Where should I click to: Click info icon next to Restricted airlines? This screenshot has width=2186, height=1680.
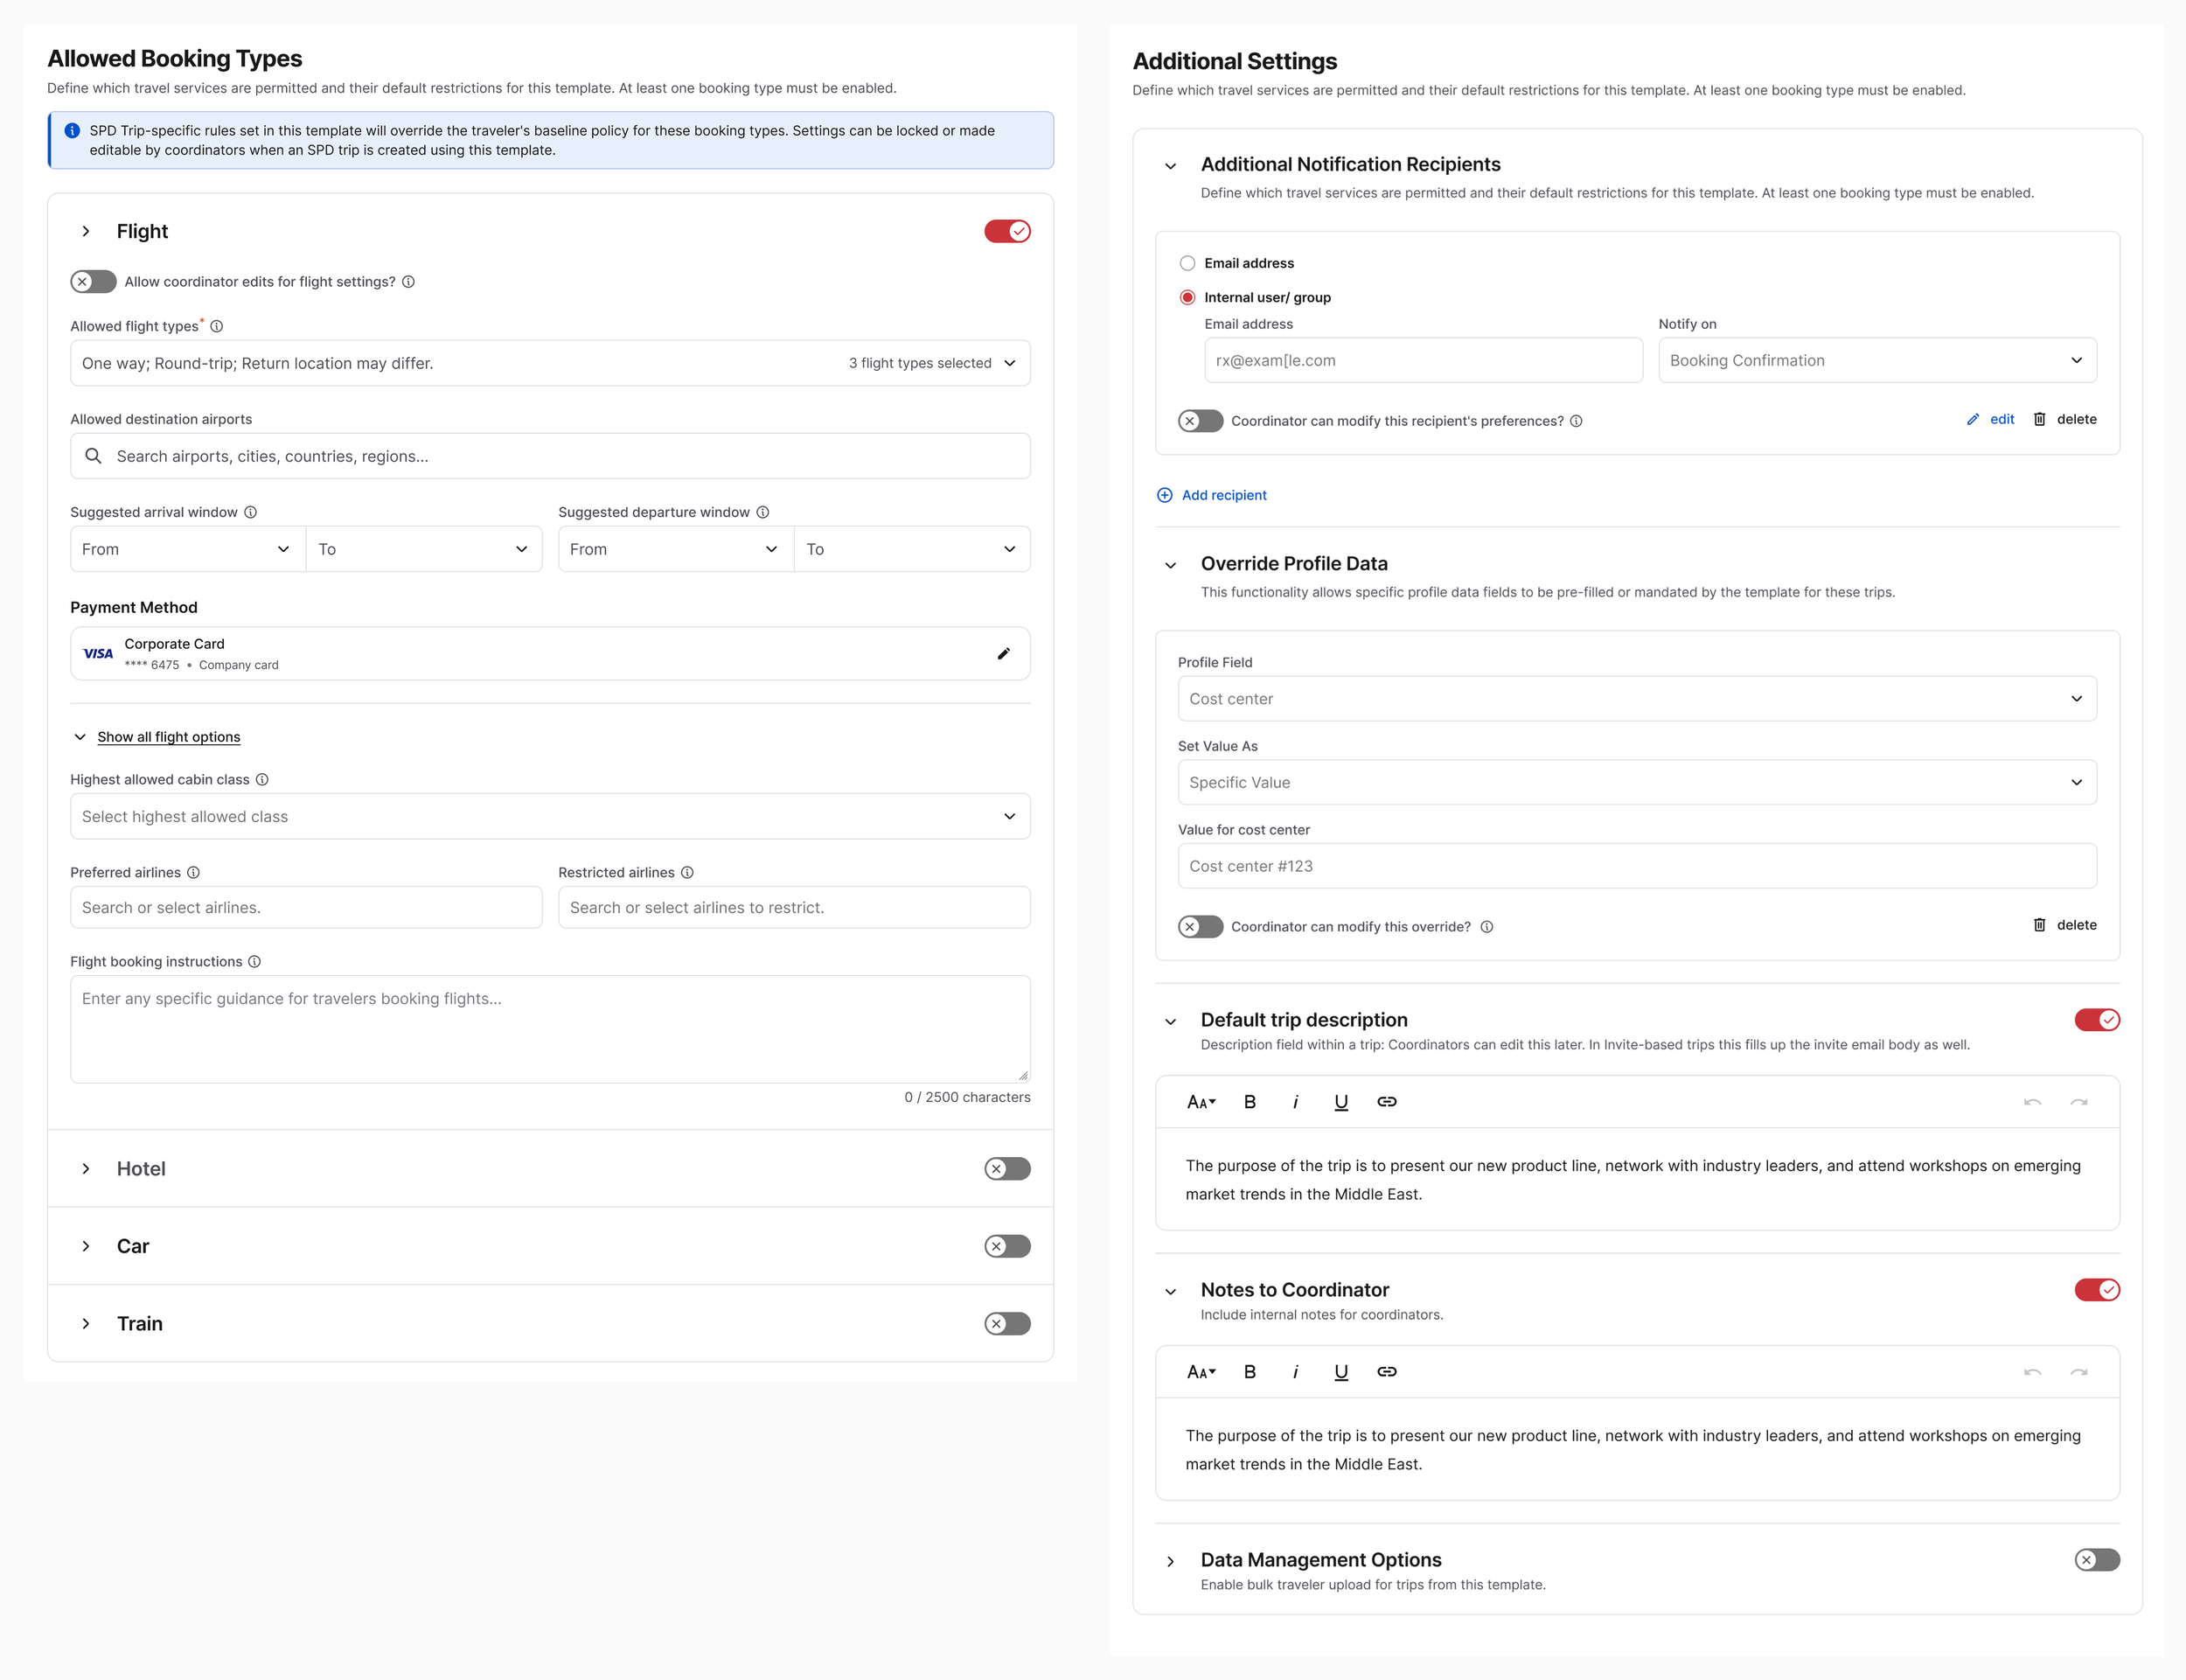pyautogui.click(x=686, y=872)
